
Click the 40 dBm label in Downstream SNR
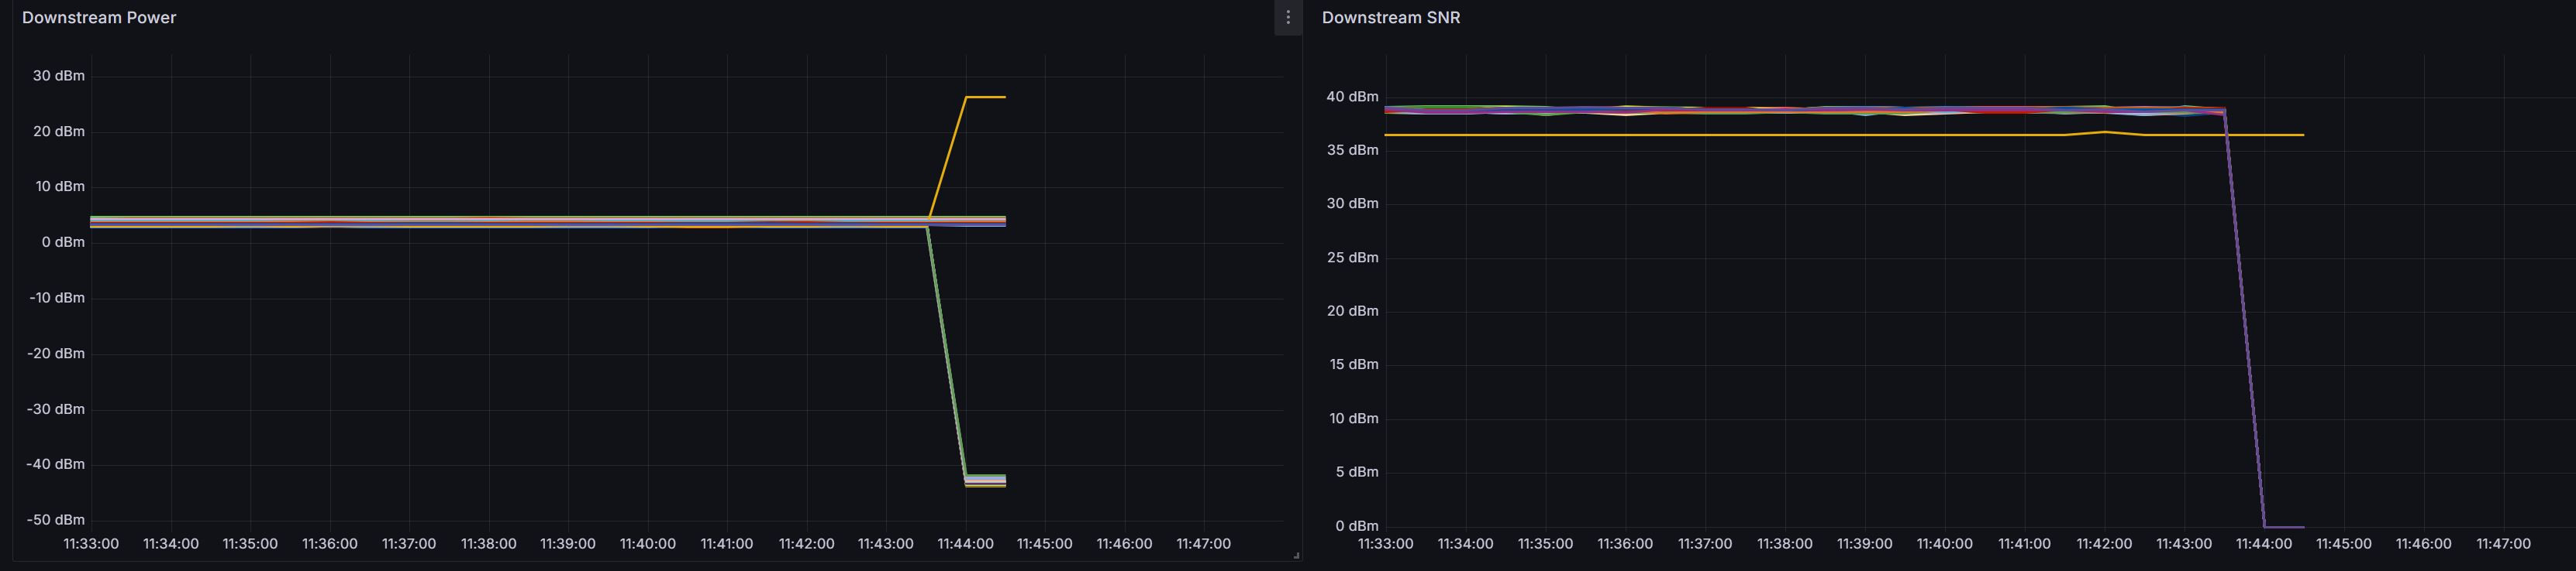[1352, 97]
